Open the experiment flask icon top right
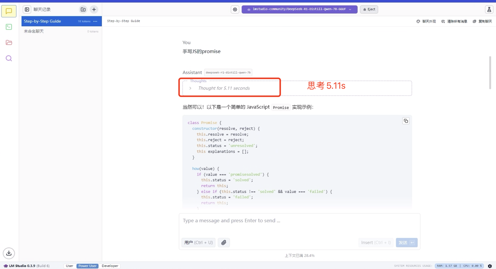The height and width of the screenshot is (269, 496). (489, 9)
